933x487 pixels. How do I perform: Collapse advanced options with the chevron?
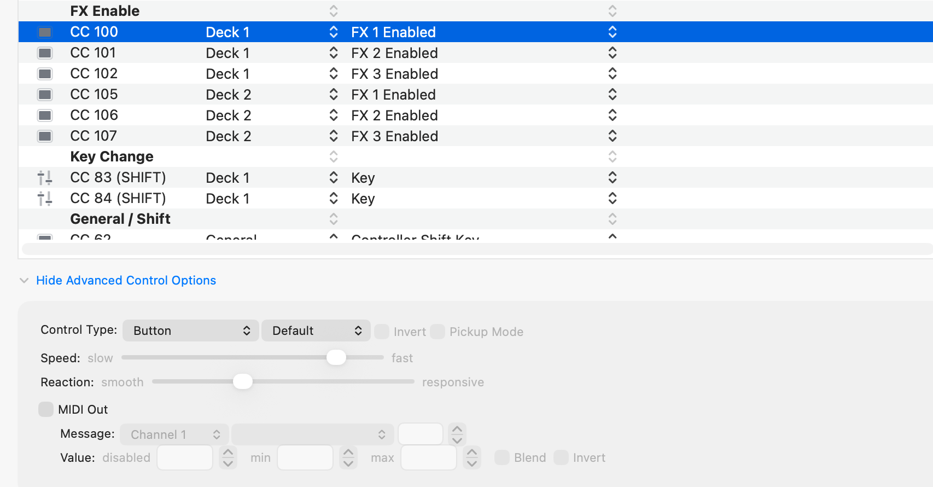[24, 280]
